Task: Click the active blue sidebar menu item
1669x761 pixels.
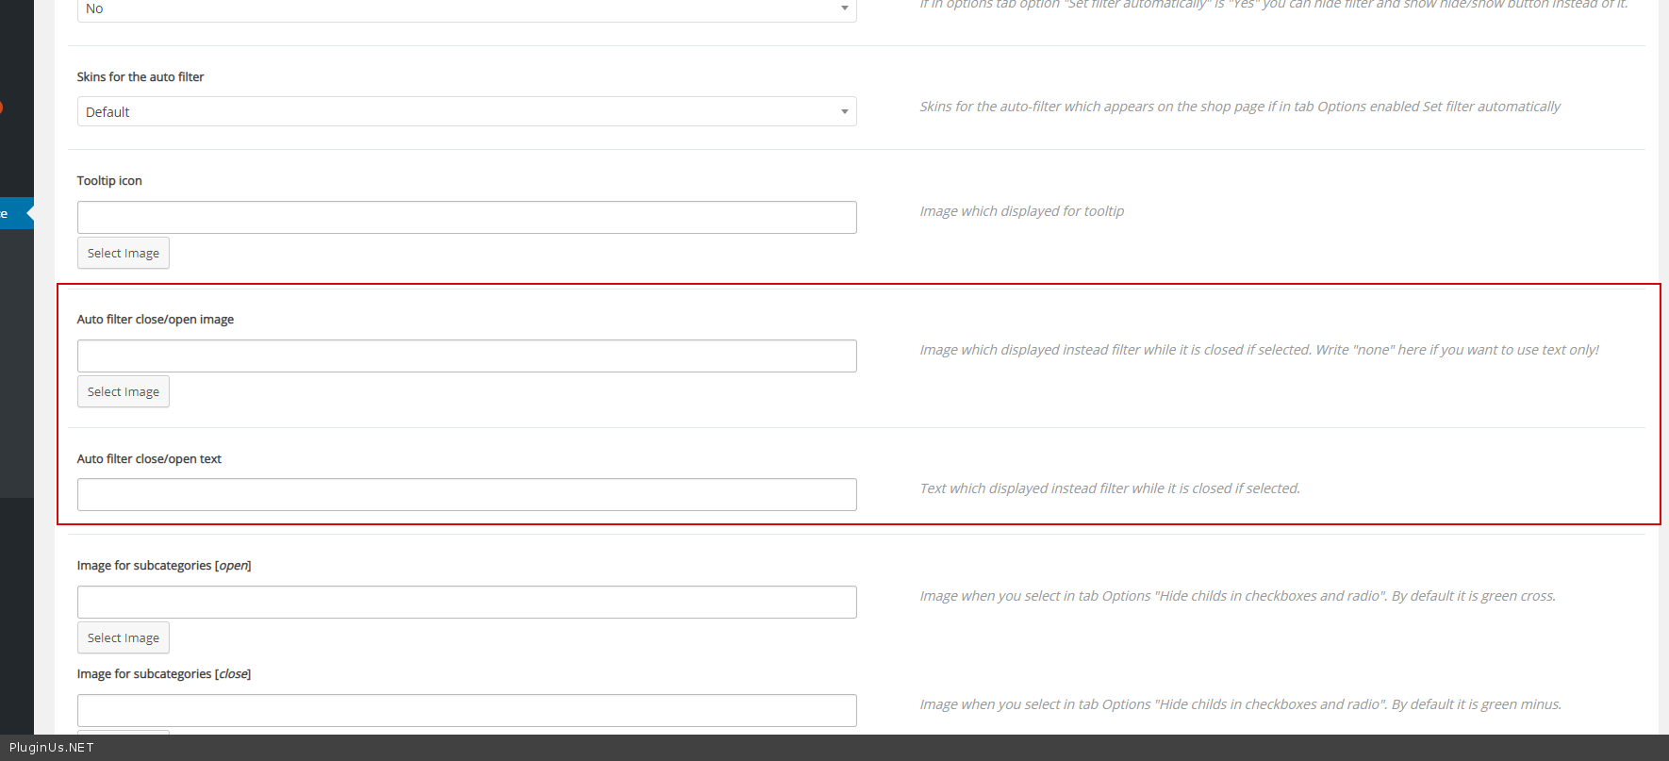Action: point(17,213)
